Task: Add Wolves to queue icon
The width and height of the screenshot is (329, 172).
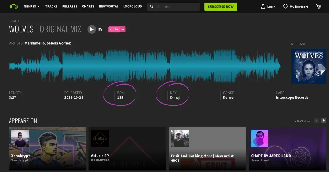Action: tap(100, 29)
